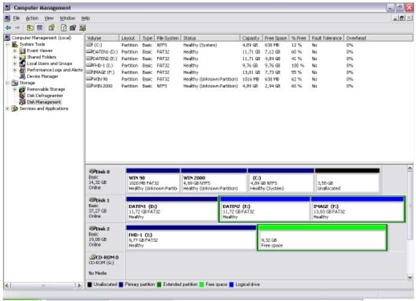Select the Removable Storage icon
This screenshot has height=301, width=416.
(x=22, y=89)
